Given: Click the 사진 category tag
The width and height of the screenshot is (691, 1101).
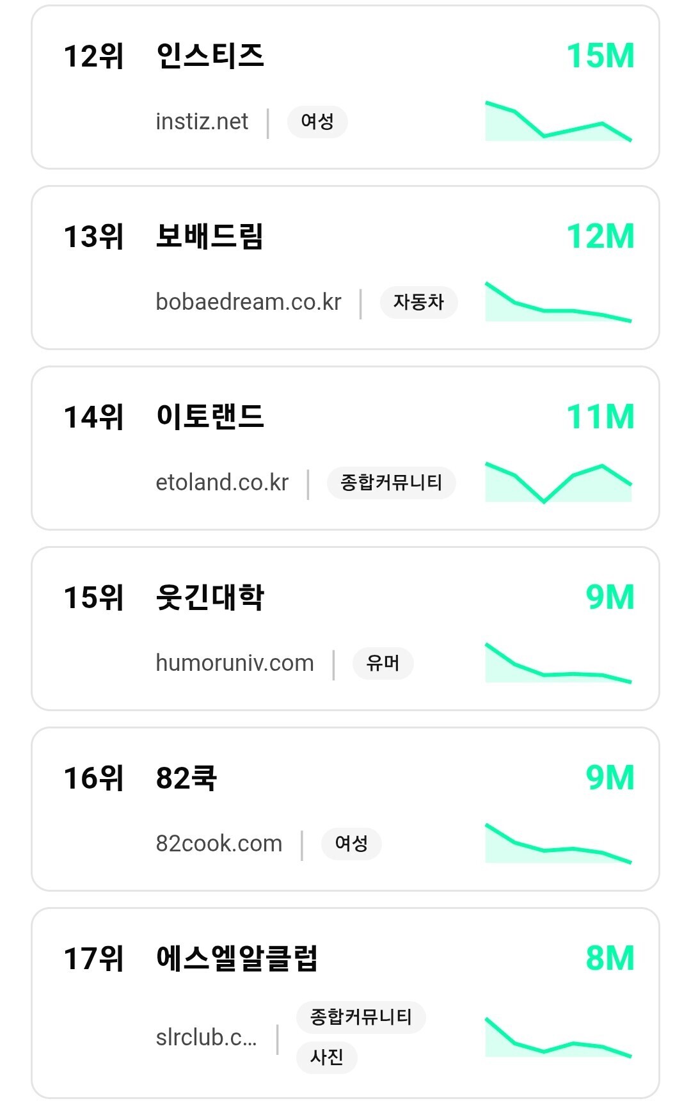Looking at the screenshot, I should click(x=326, y=1057).
